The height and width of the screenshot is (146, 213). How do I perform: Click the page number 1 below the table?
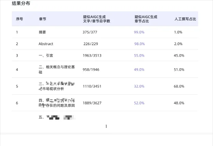click(106, 126)
